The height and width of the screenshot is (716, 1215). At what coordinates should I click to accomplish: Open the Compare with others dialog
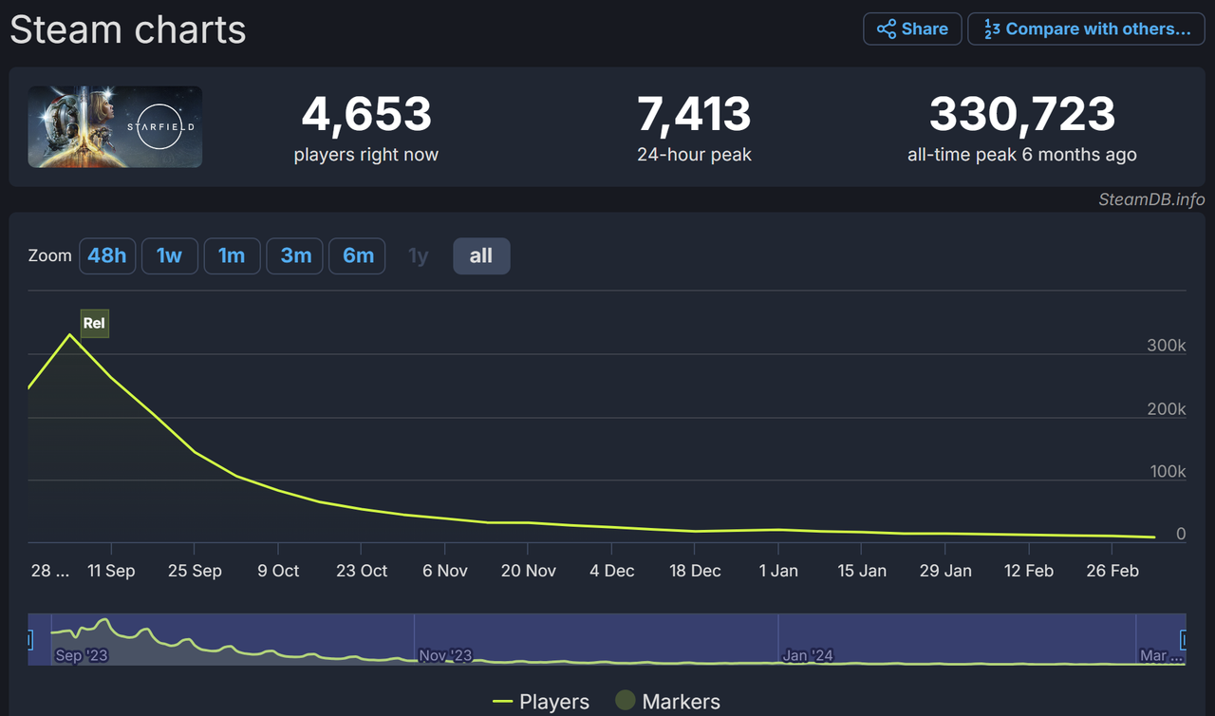[x=1086, y=28]
